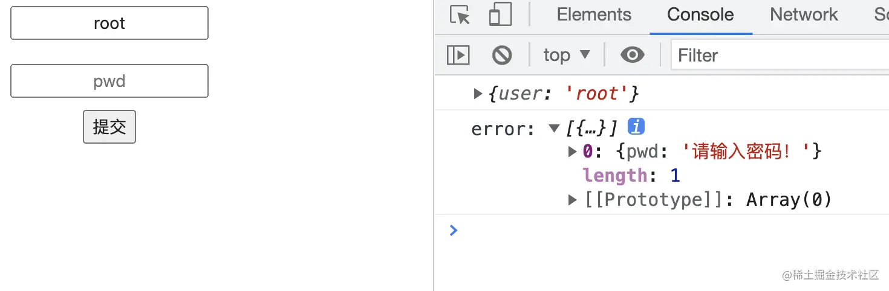Click the blue info badge beside the error array
The height and width of the screenshot is (291, 889).
coord(636,127)
